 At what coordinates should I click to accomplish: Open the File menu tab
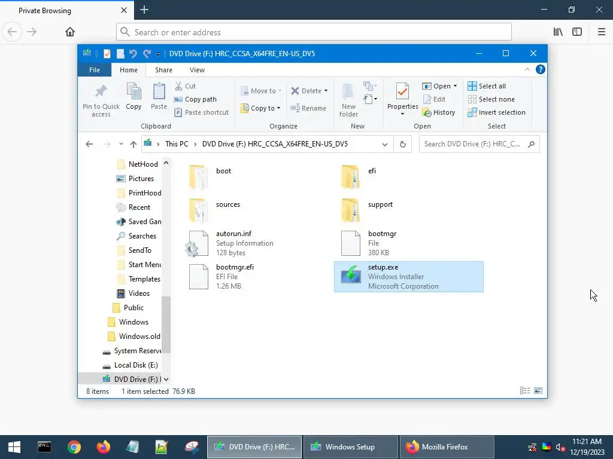click(94, 70)
